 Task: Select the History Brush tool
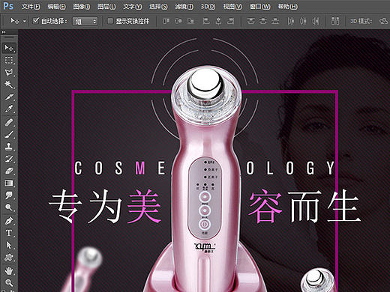(9, 159)
